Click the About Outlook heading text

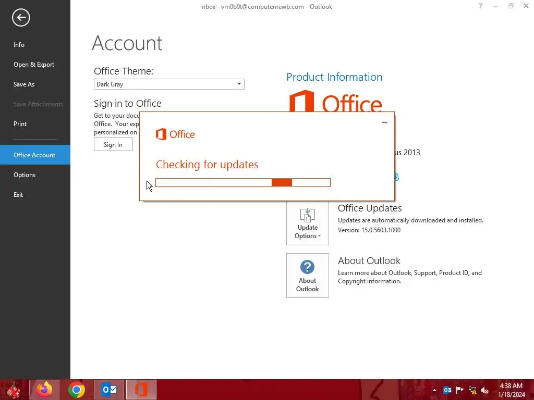point(369,261)
